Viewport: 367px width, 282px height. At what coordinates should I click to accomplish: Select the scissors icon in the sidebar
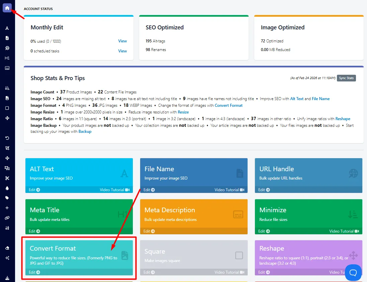click(x=7, y=178)
